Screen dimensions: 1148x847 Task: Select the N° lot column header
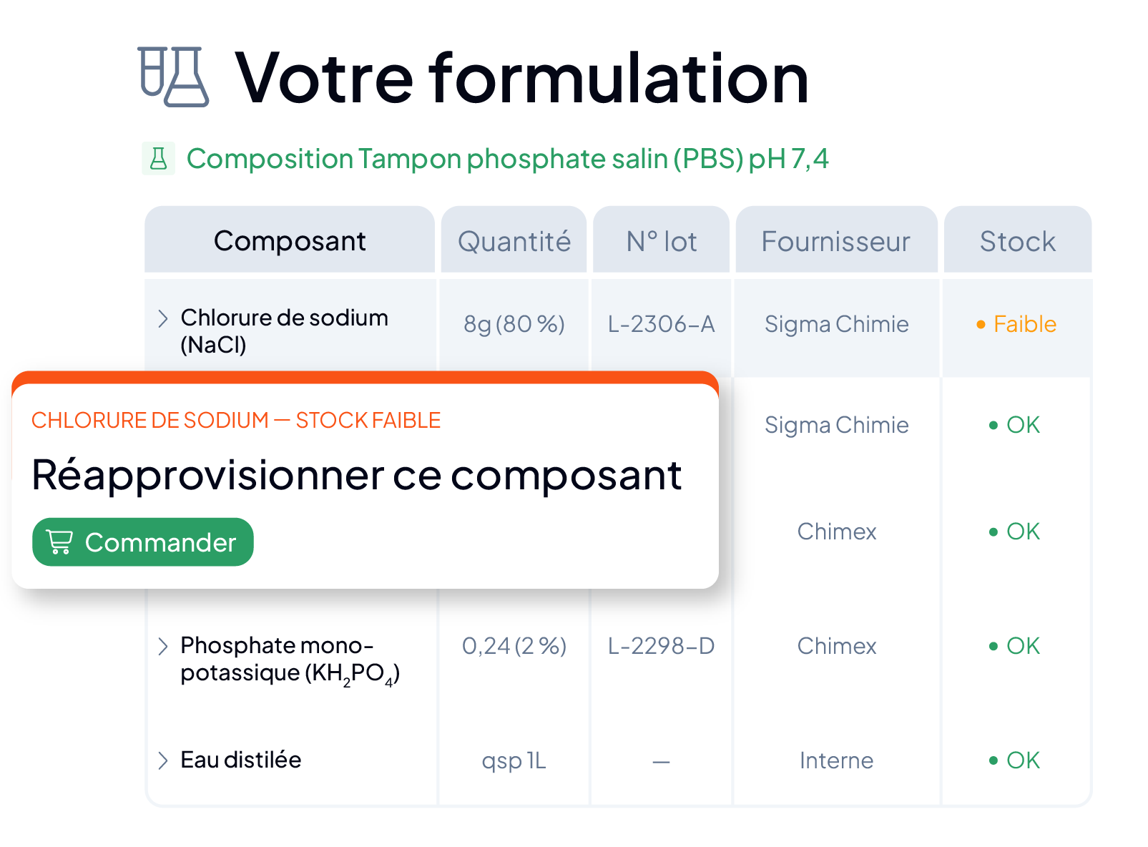tap(662, 241)
